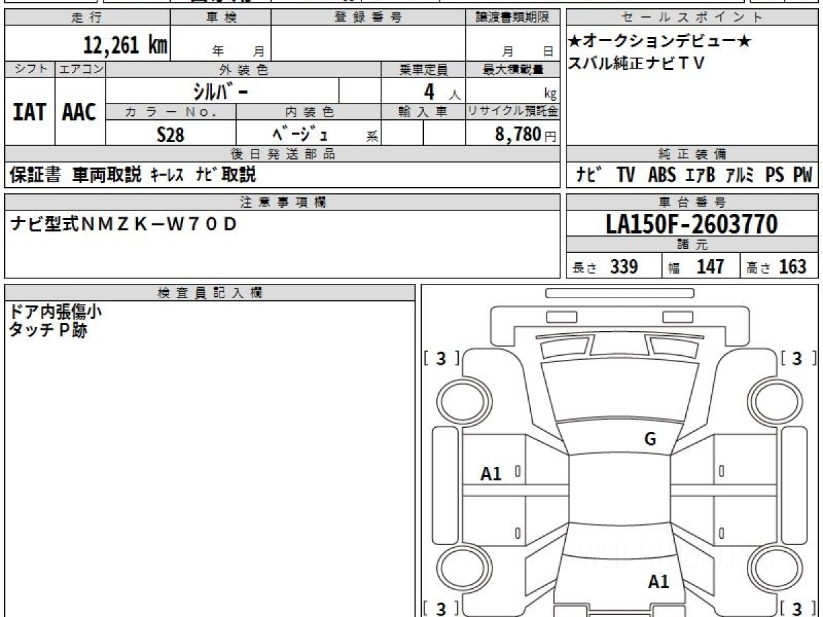823x617 pixels.
Task: Select the recycle deposit value 8,780円
Action: (525, 134)
